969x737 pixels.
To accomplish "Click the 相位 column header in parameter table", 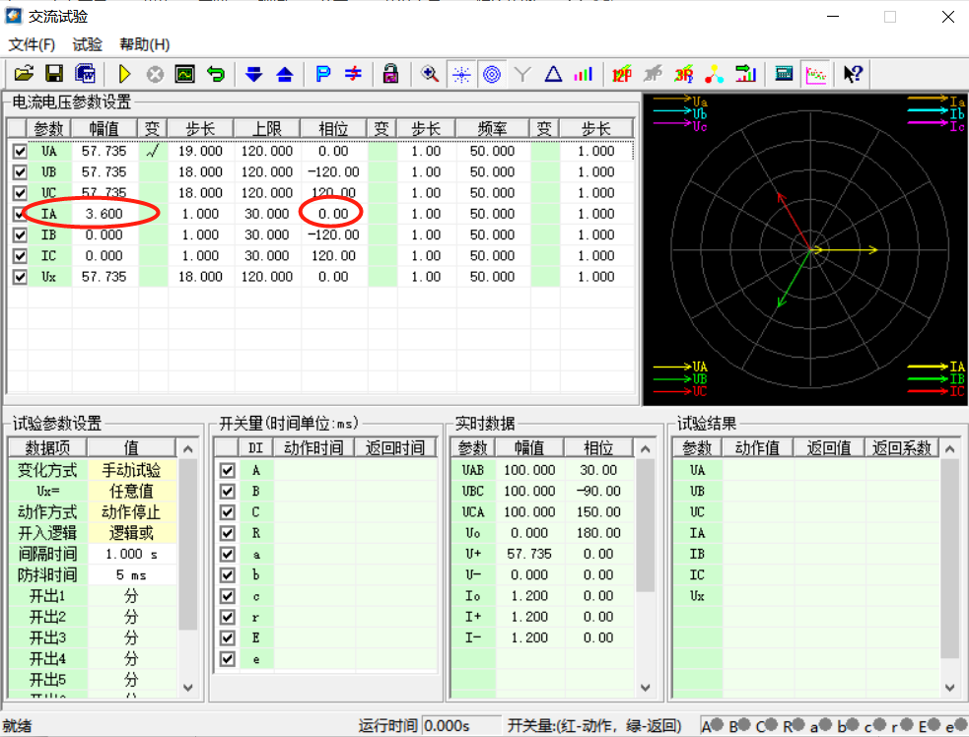I will [333, 129].
